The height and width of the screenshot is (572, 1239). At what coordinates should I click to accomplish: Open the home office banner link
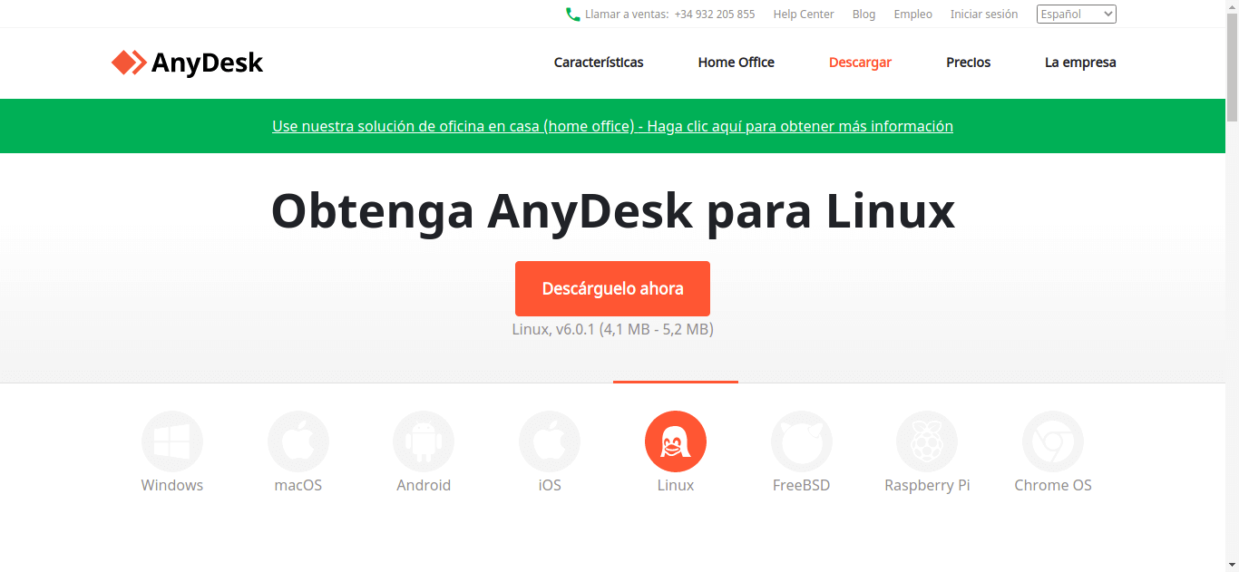point(612,126)
